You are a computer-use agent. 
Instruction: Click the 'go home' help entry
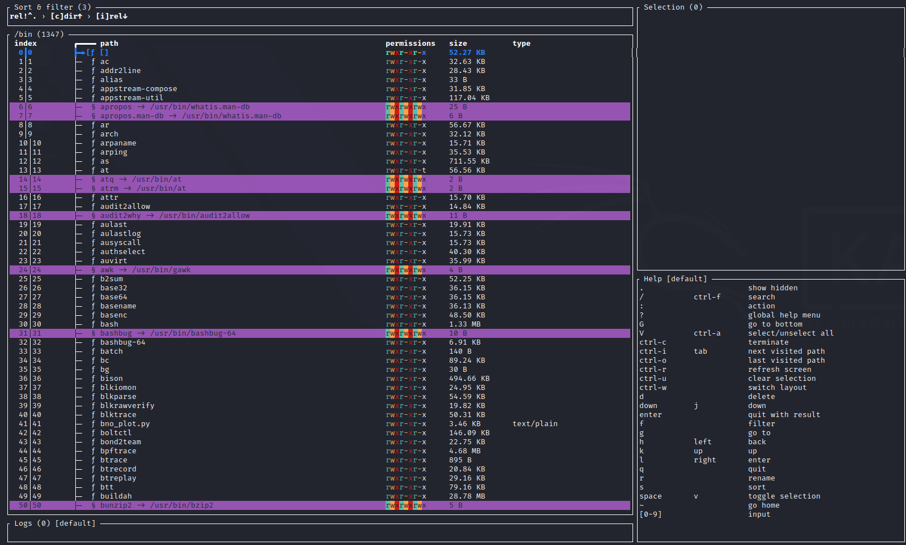point(764,505)
